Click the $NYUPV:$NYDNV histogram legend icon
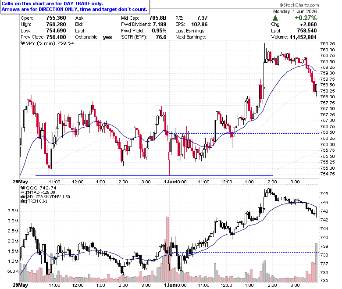The width and height of the screenshot is (342, 289). coord(22,197)
